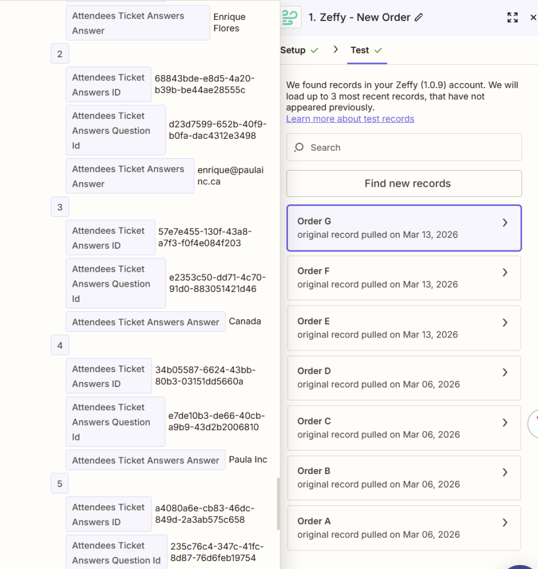This screenshot has width=538, height=569.
Task: Expand Order F with its chevron
Action: tap(505, 273)
